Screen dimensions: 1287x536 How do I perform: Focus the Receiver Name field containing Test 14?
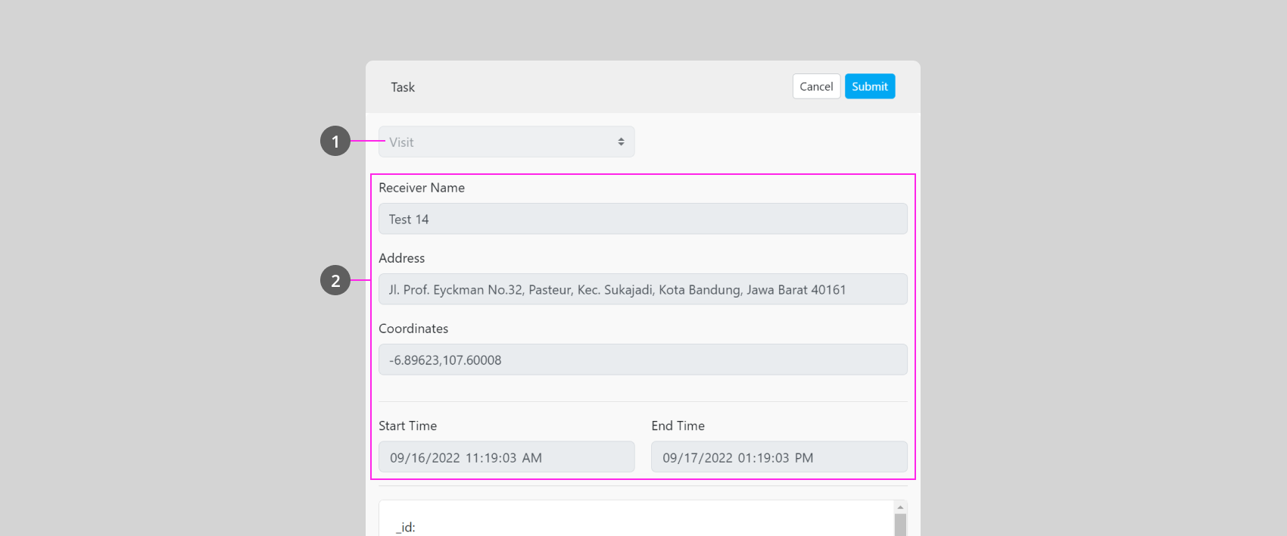coord(642,220)
